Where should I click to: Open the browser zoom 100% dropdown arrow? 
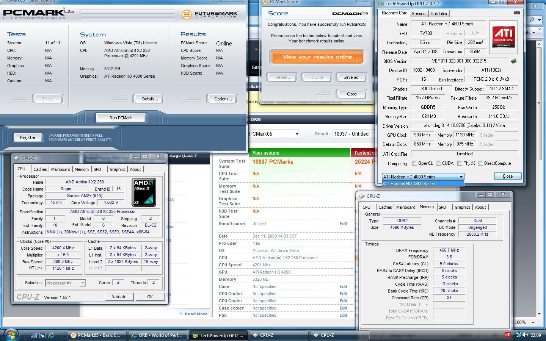[x=532, y=322]
